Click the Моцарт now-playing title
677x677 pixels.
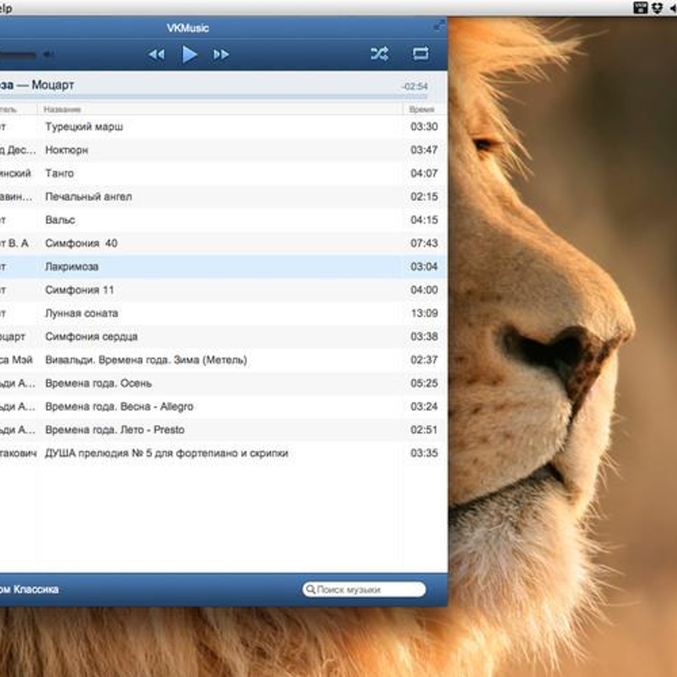pyautogui.click(x=53, y=85)
